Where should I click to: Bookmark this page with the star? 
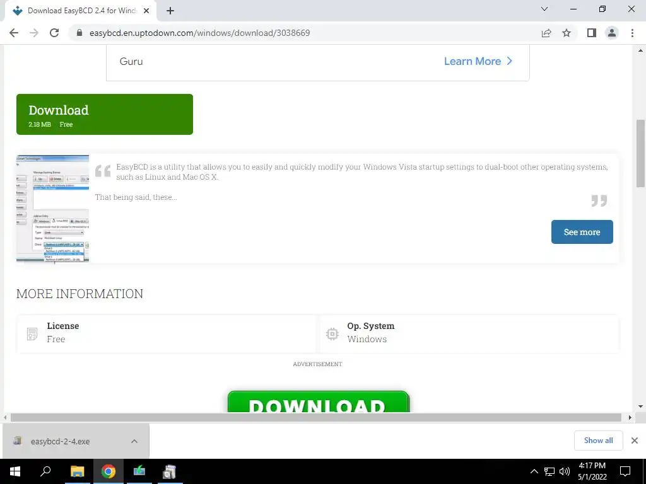(567, 33)
